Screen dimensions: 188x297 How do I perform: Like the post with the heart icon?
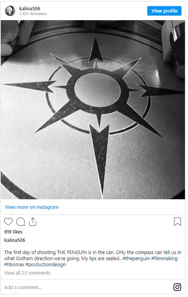coord(8,222)
